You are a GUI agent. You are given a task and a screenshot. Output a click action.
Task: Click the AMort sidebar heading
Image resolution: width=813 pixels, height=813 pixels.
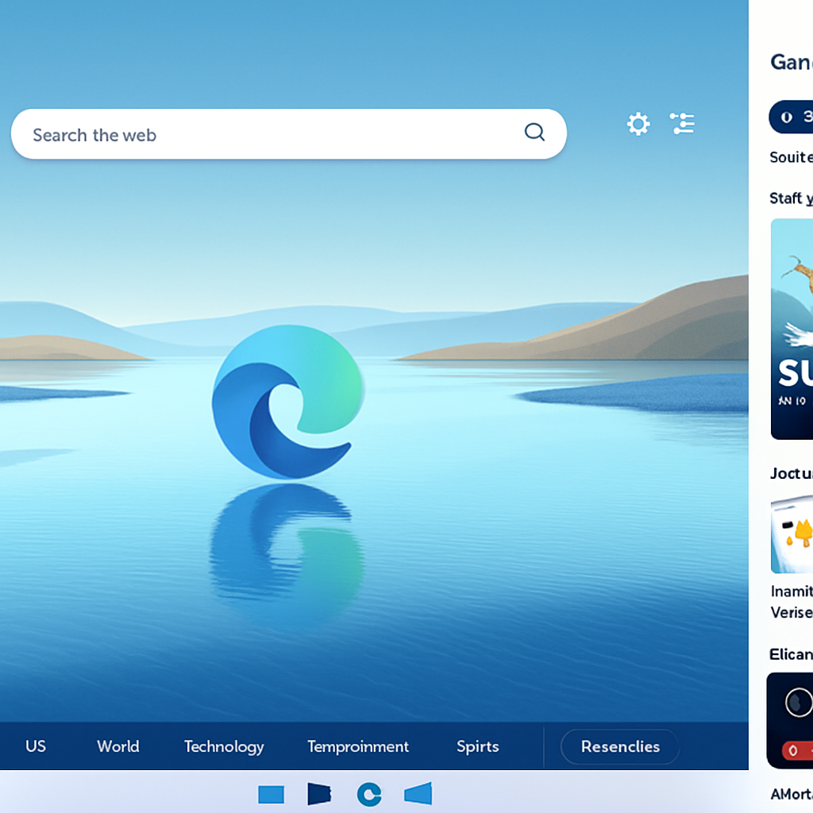tap(792, 794)
